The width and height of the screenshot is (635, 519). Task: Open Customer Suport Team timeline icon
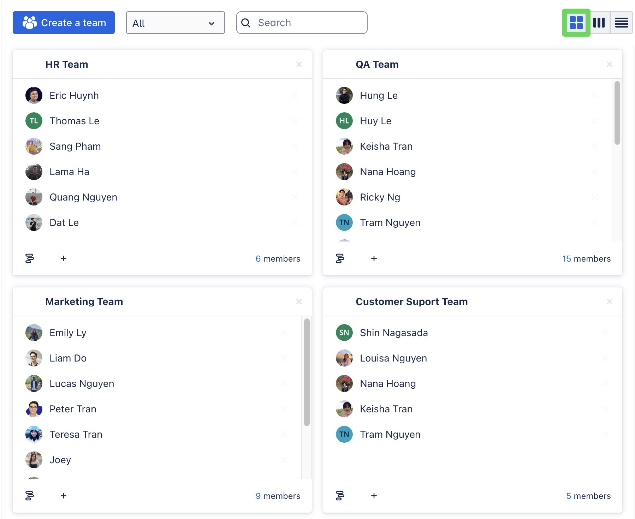[x=340, y=496]
